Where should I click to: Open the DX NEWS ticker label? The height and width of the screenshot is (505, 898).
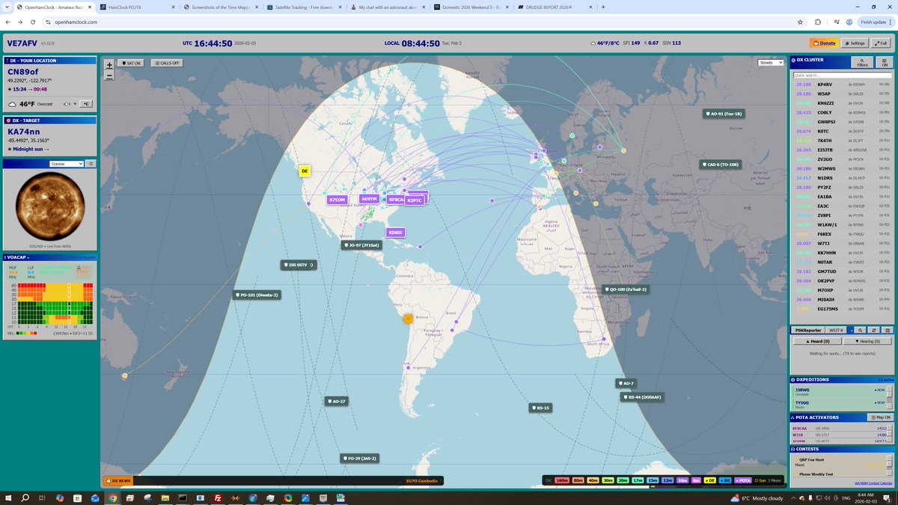117,480
